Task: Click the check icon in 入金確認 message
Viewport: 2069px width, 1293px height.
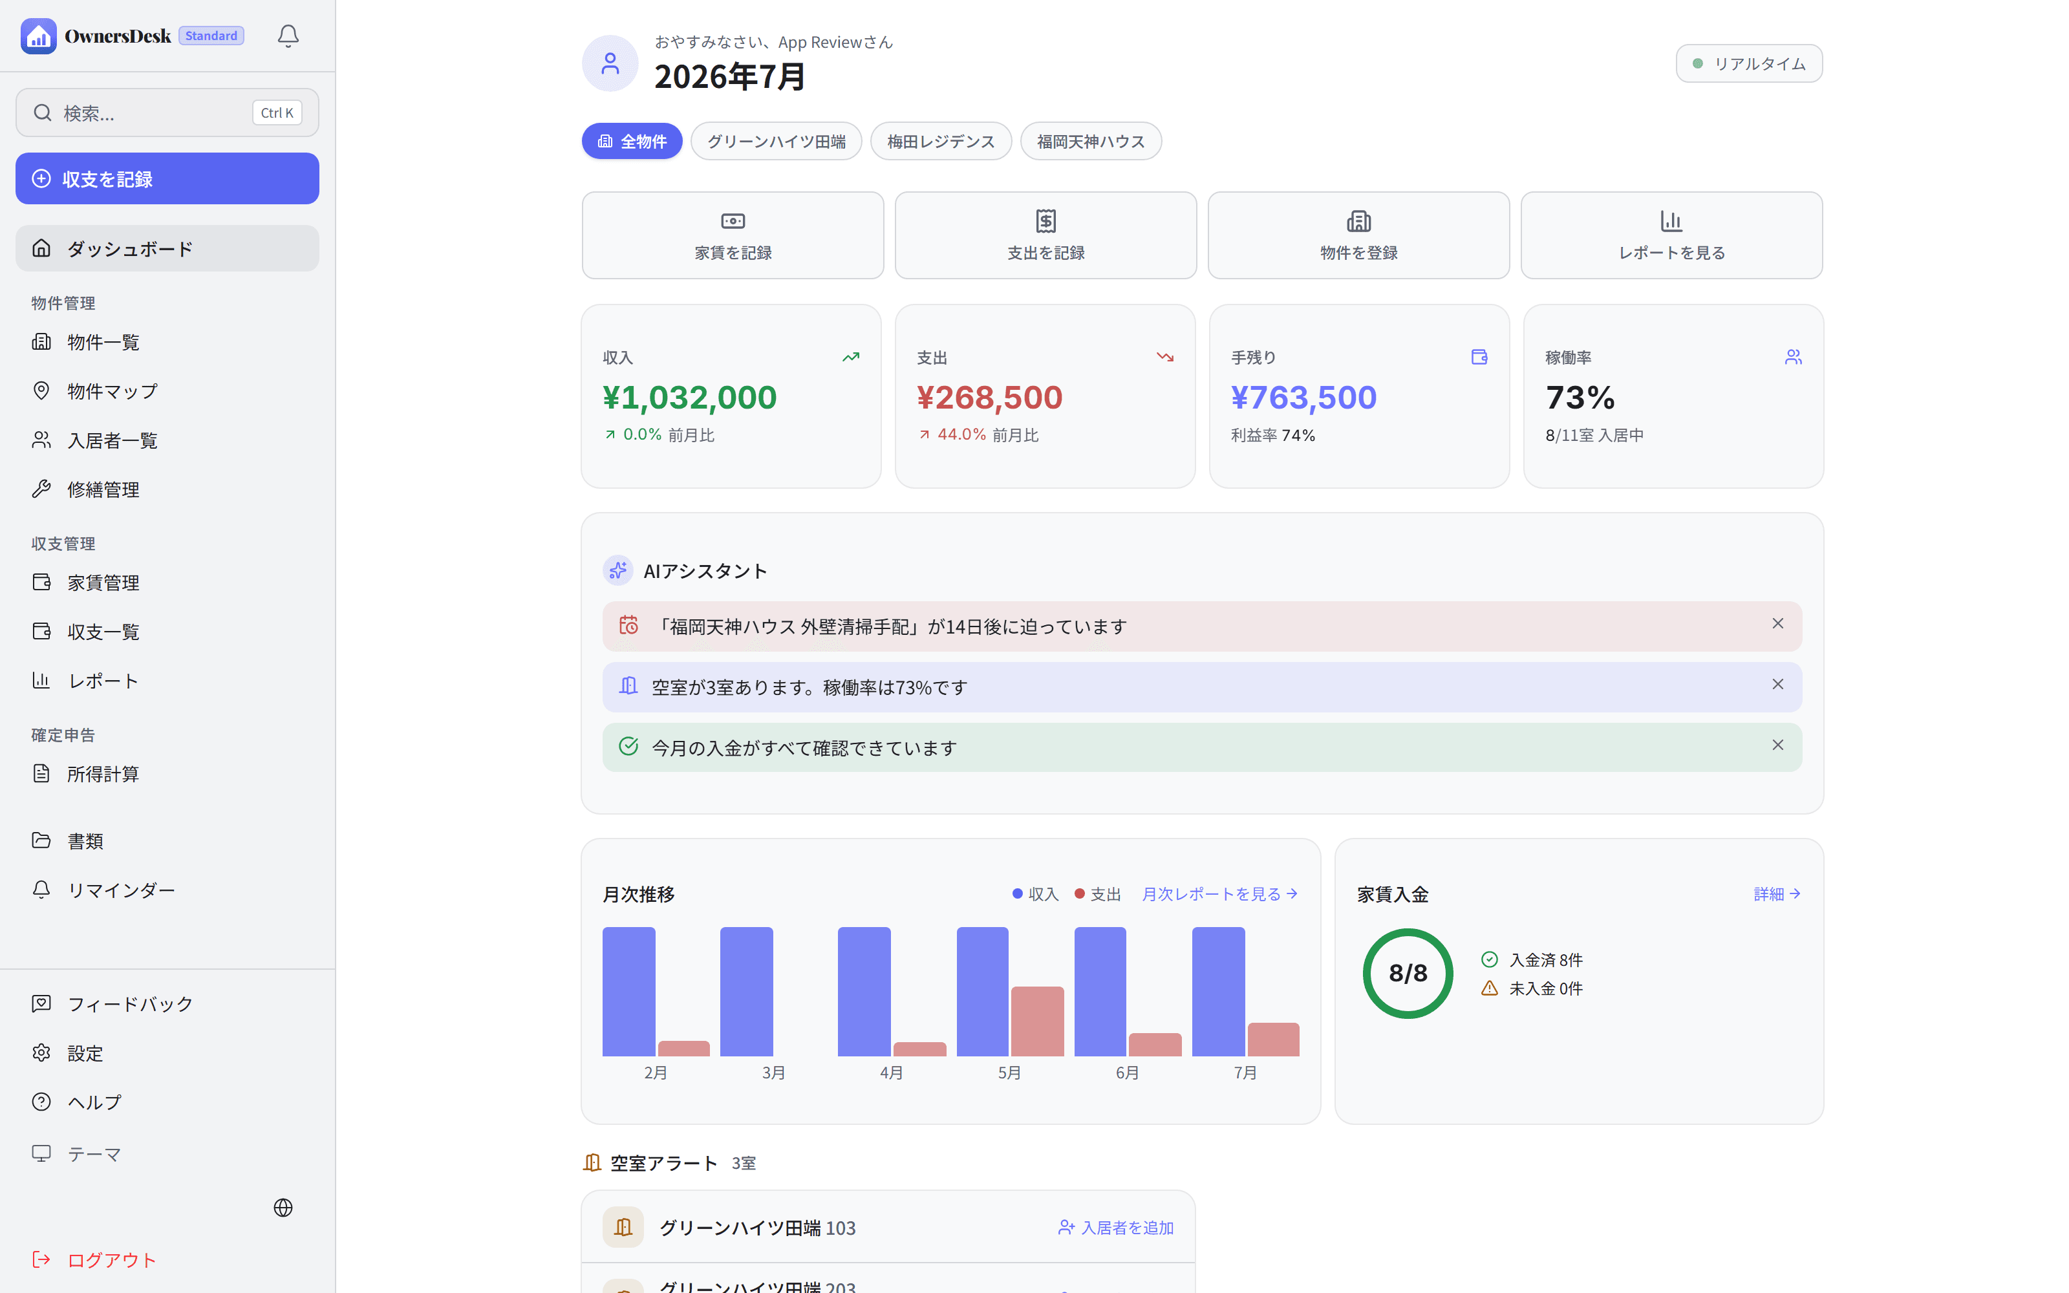Action: click(628, 747)
